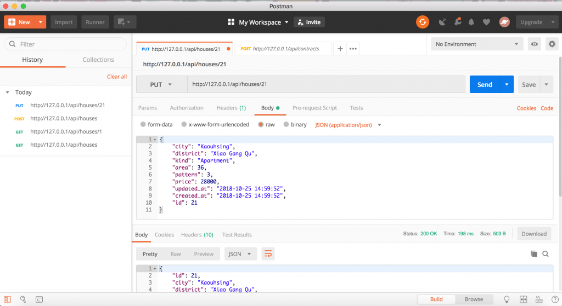
Task: Open the New button dropdown arrow
Action: click(x=41, y=22)
